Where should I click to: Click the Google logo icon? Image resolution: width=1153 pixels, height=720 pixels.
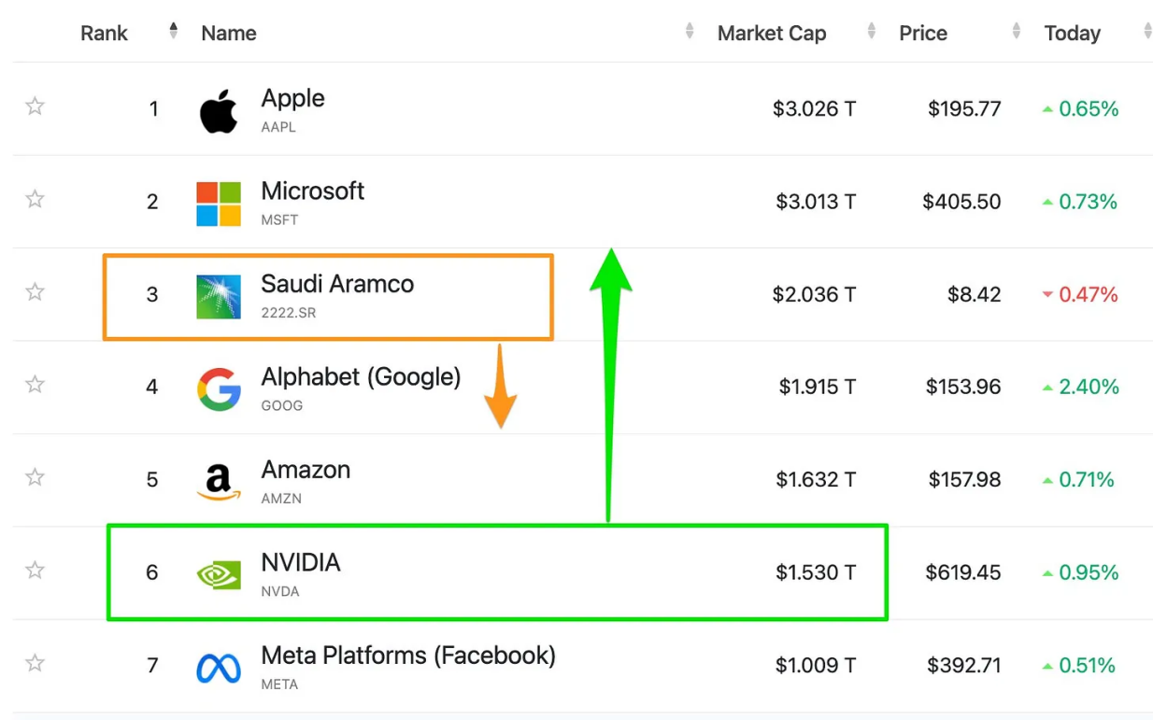coord(219,388)
